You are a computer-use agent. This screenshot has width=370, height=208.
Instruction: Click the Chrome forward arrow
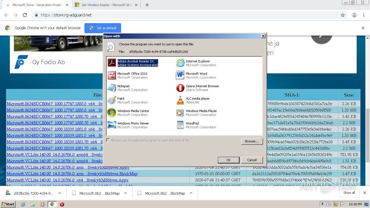point(16,15)
